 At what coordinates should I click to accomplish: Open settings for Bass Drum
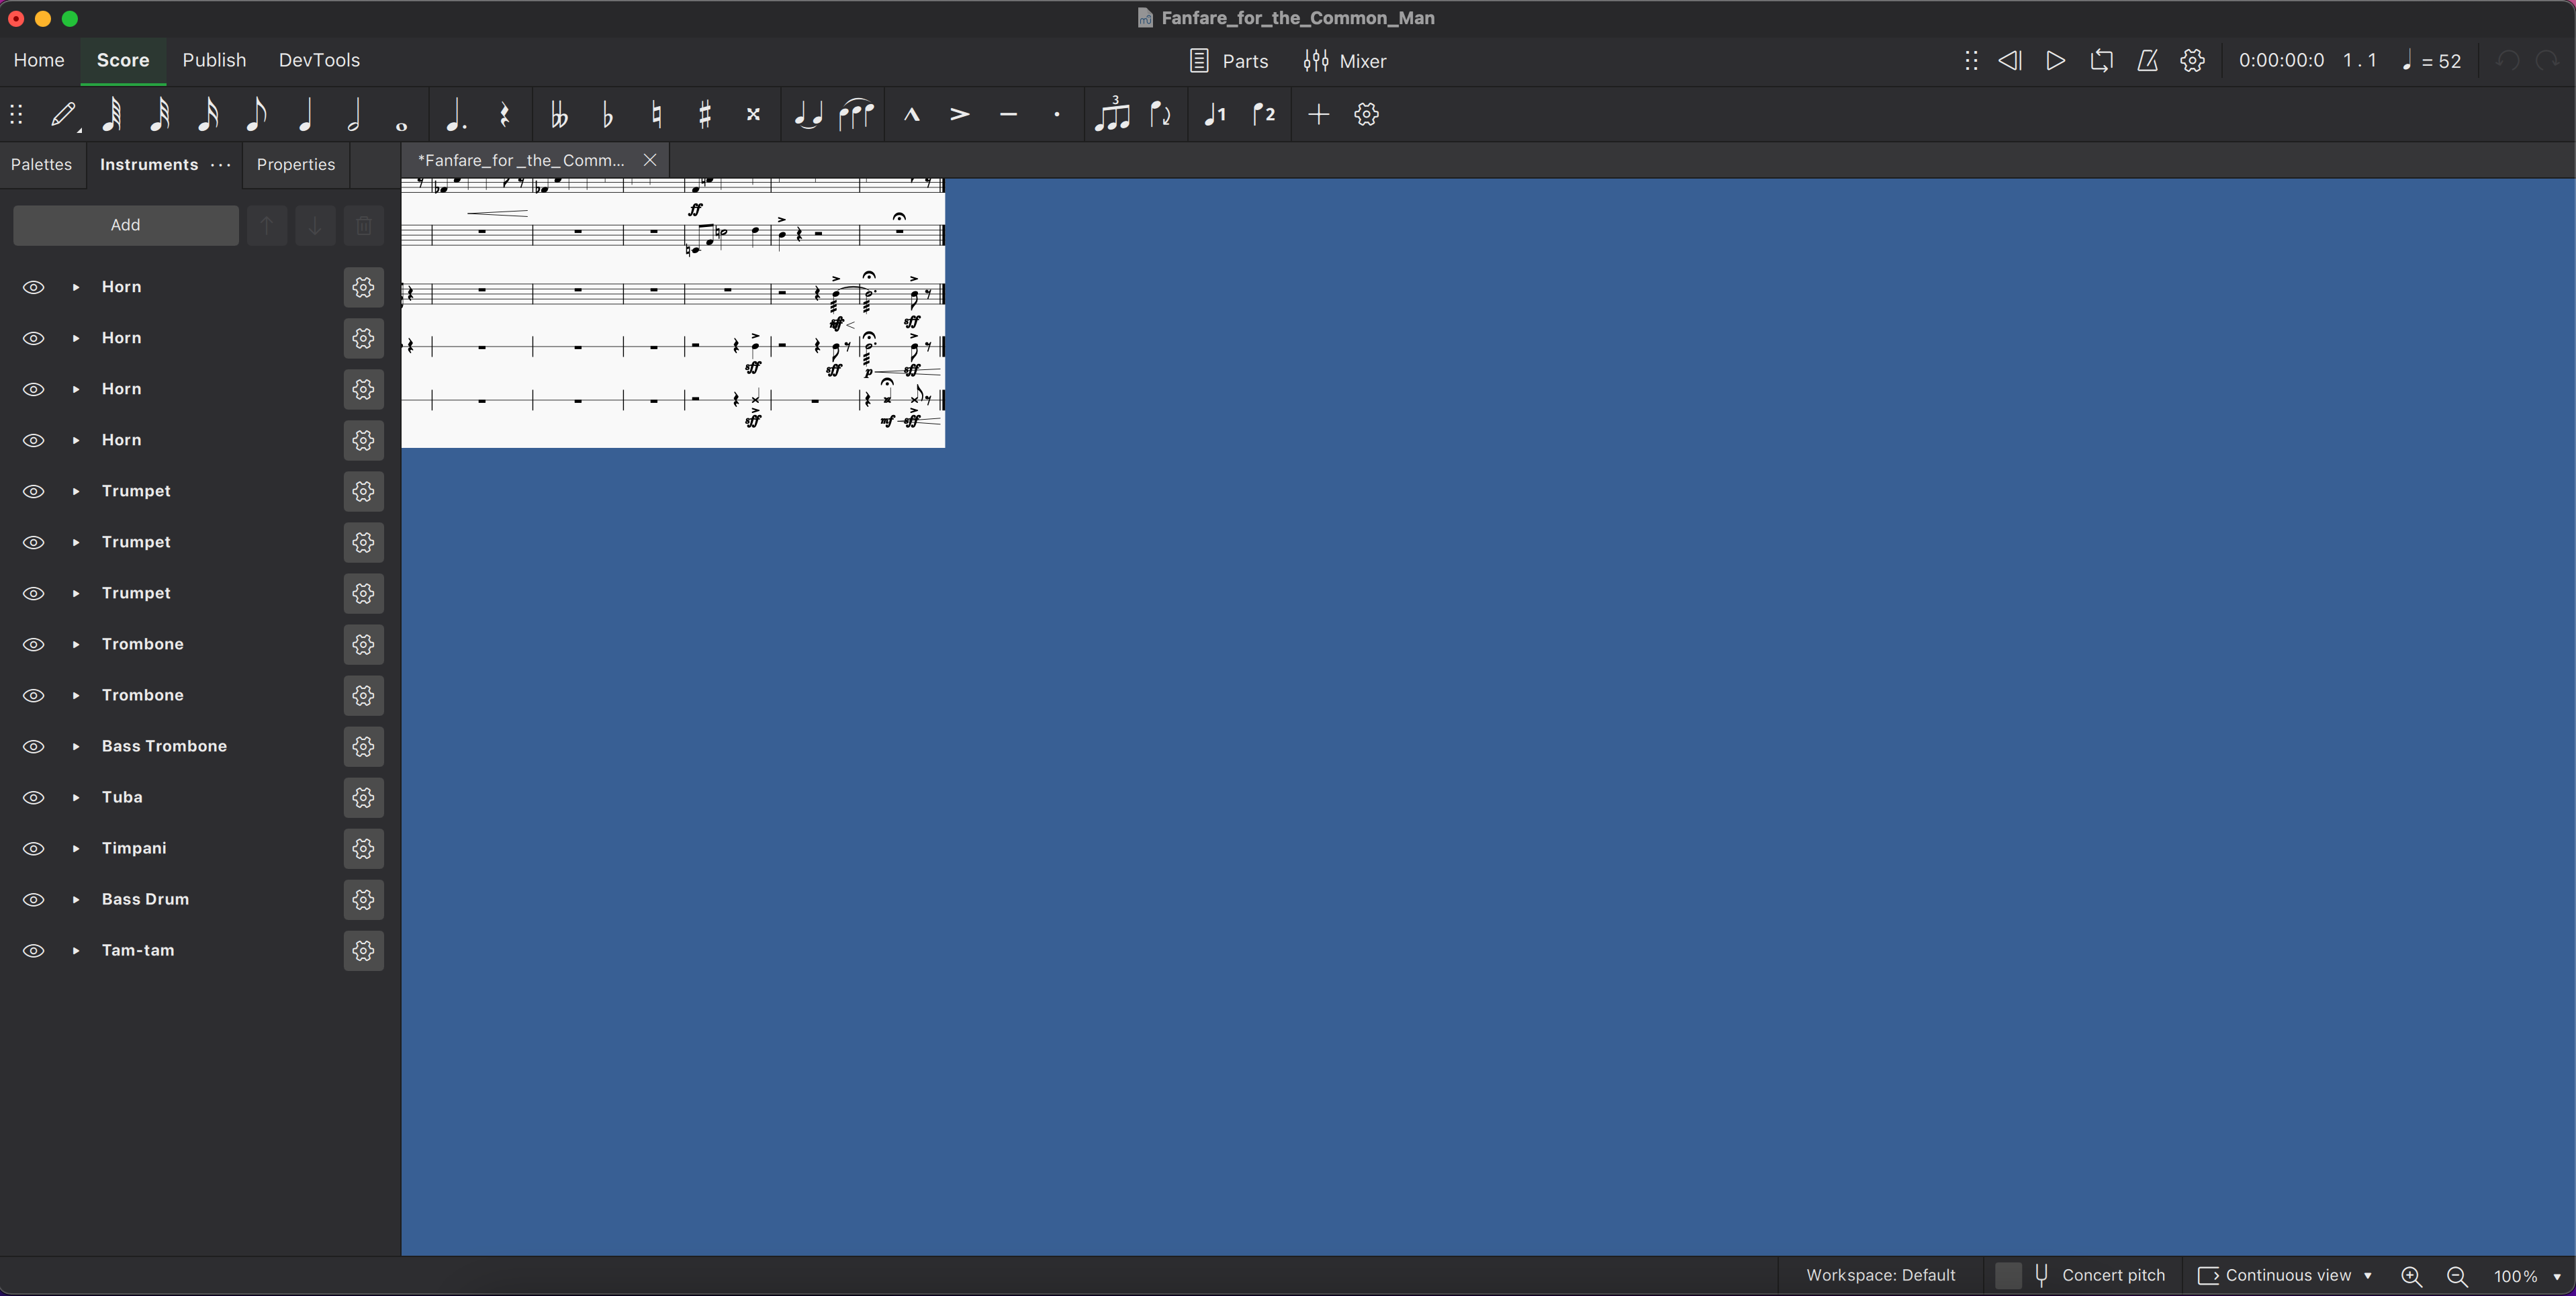click(x=363, y=900)
